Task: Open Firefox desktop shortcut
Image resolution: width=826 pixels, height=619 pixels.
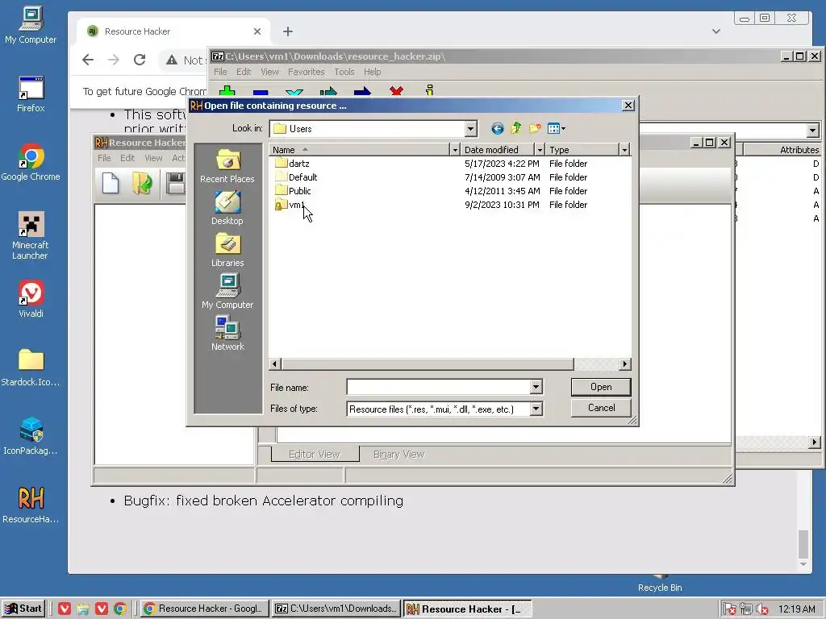Action: click(31, 93)
